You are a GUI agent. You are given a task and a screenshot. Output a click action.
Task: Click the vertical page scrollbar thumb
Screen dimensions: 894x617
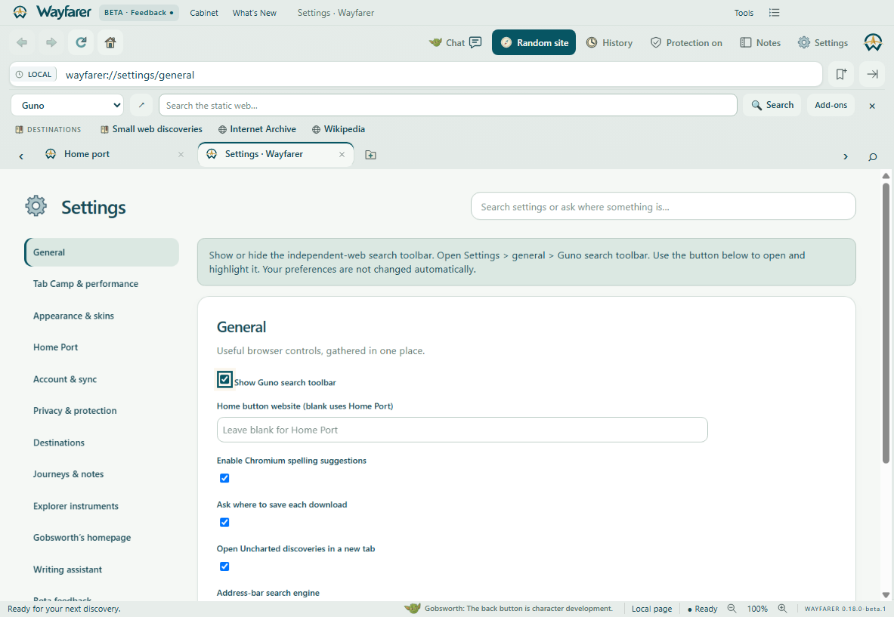pyautogui.click(x=886, y=322)
